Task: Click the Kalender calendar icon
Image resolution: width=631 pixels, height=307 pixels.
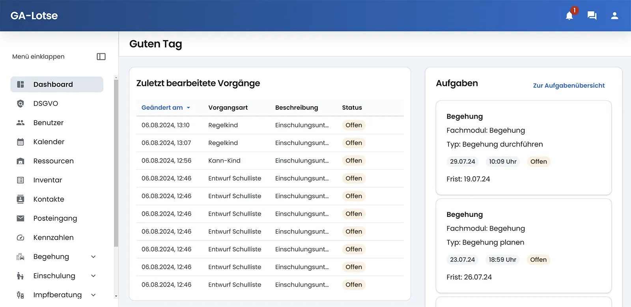Action: click(21, 142)
